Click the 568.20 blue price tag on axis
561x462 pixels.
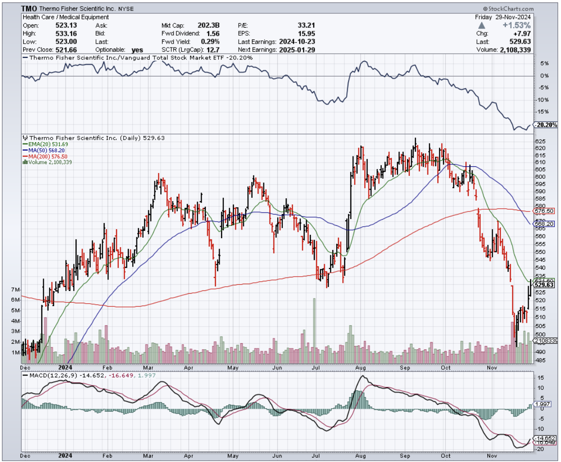[x=545, y=223]
